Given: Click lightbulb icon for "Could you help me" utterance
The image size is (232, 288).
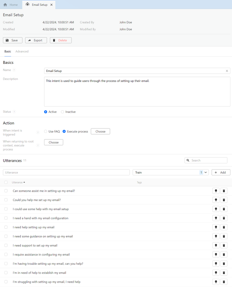Looking at the screenshot, I should pyautogui.click(x=216, y=200).
